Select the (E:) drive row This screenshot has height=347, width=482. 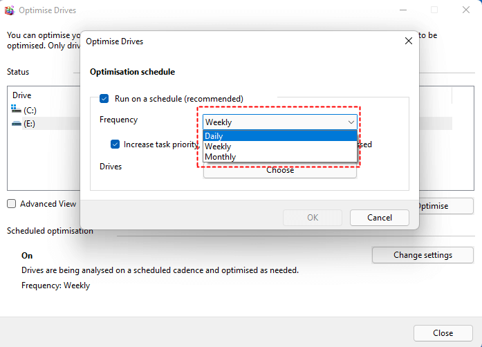(29, 124)
